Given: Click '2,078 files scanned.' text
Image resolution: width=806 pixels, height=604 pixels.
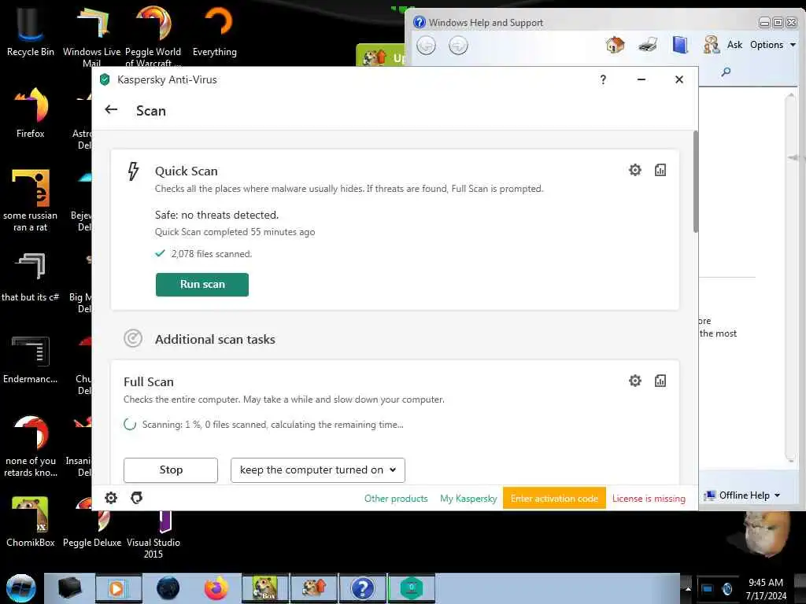Looking at the screenshot, I should [211, 254].
